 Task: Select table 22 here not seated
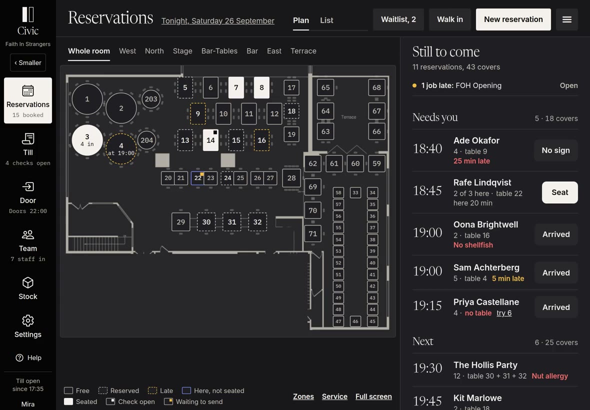(197, 178)
